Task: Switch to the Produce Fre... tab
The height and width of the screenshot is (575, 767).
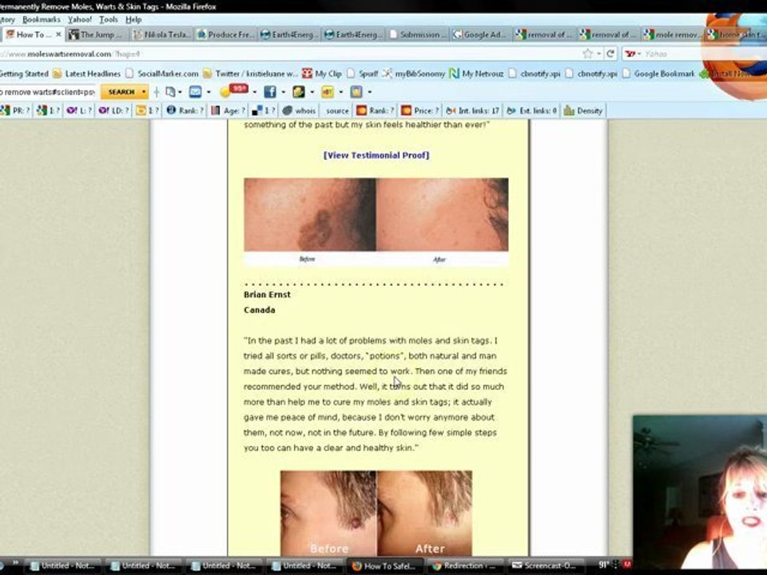Action: click(x=225, y=34)
